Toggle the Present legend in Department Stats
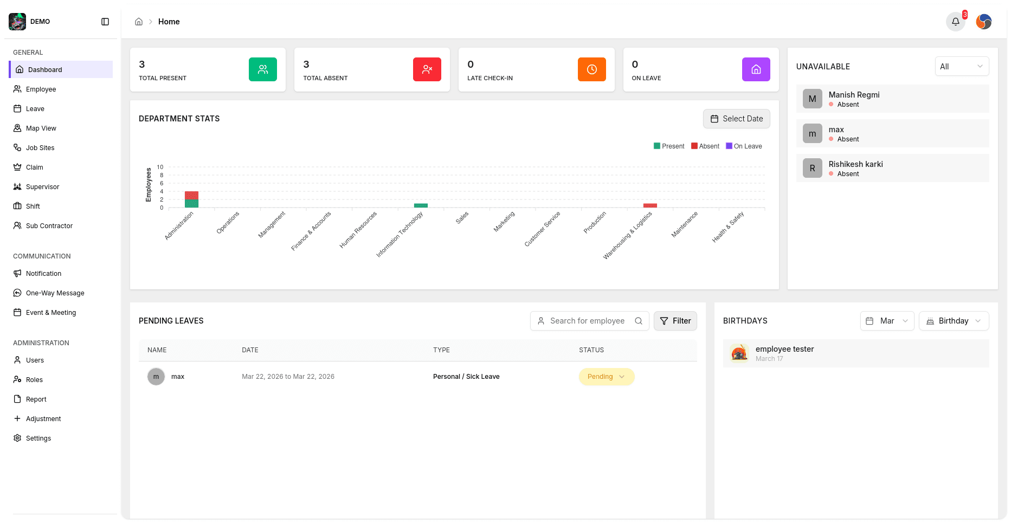The image size is (1011, 523). (x=669, y=146)
